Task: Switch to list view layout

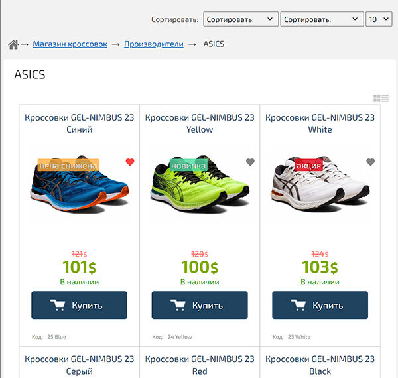Action: pos(385,99)
